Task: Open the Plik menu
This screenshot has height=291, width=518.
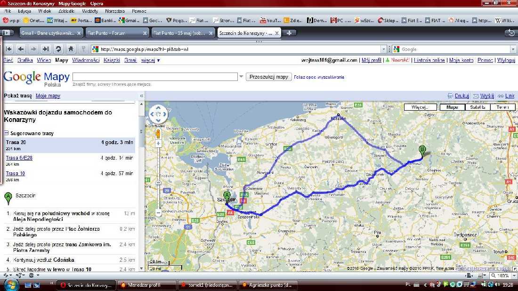Action: coord(8,11)
